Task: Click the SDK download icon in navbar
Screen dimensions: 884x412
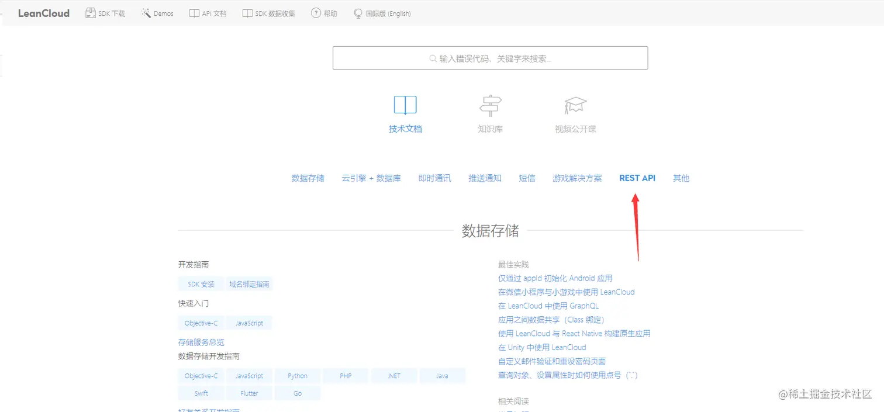Action: pos(91,13)
